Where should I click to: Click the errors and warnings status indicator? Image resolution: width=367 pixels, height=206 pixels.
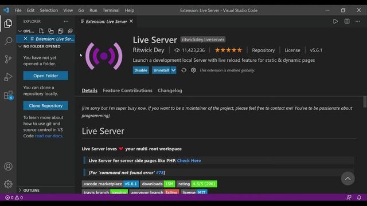(x=14, y=197)
